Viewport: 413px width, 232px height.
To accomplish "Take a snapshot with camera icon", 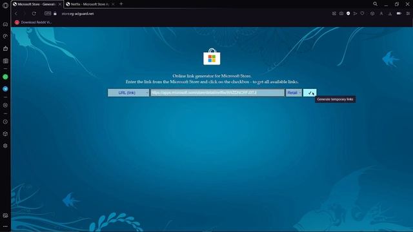I will click(x=341, y=14).
